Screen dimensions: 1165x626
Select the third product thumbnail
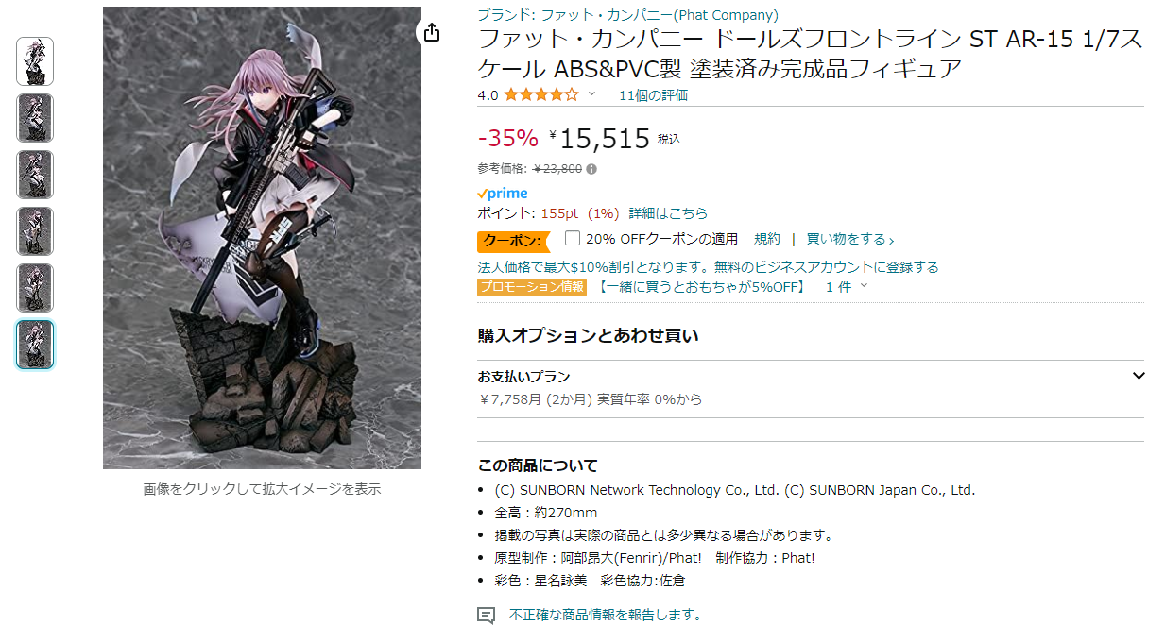(35, 175)
